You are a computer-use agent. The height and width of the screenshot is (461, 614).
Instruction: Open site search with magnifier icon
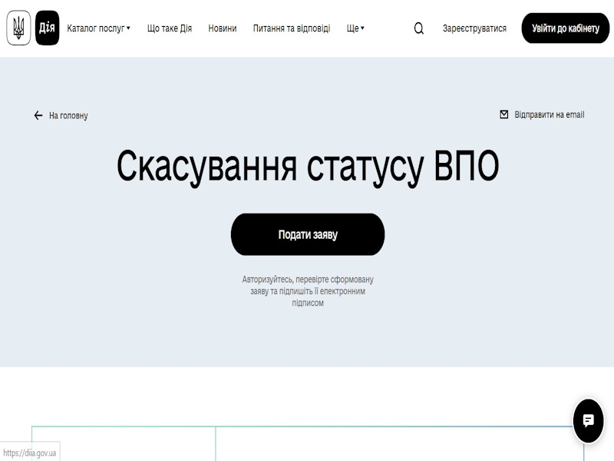coord(419,28)
